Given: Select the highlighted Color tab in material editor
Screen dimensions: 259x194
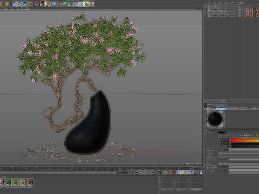Looking at the screenshot, I should click(x=221, y=108).
